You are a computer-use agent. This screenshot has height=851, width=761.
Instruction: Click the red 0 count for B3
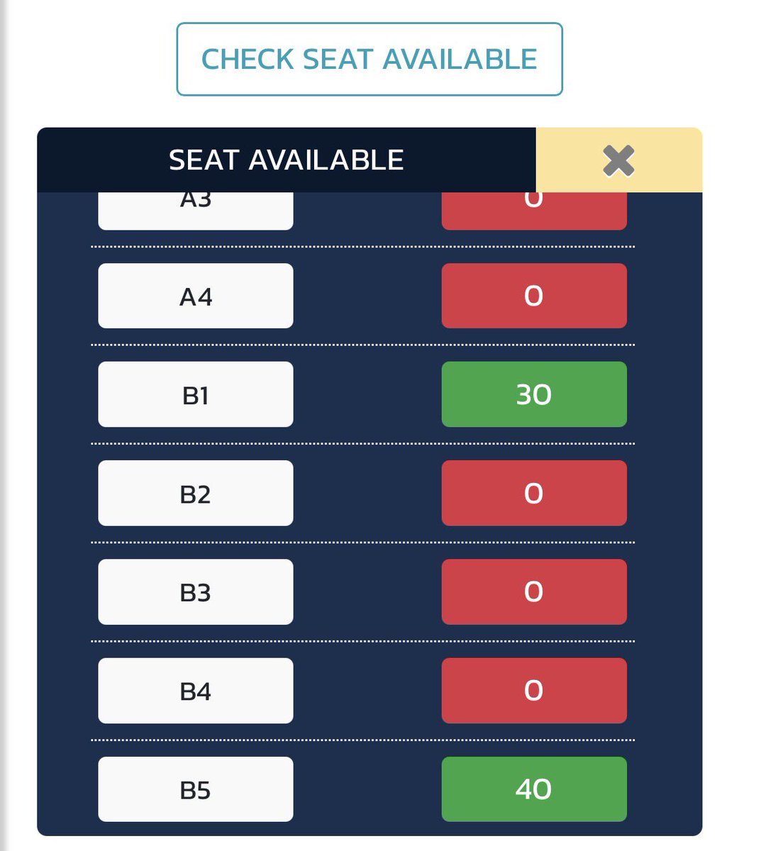(x=534, y=591)
